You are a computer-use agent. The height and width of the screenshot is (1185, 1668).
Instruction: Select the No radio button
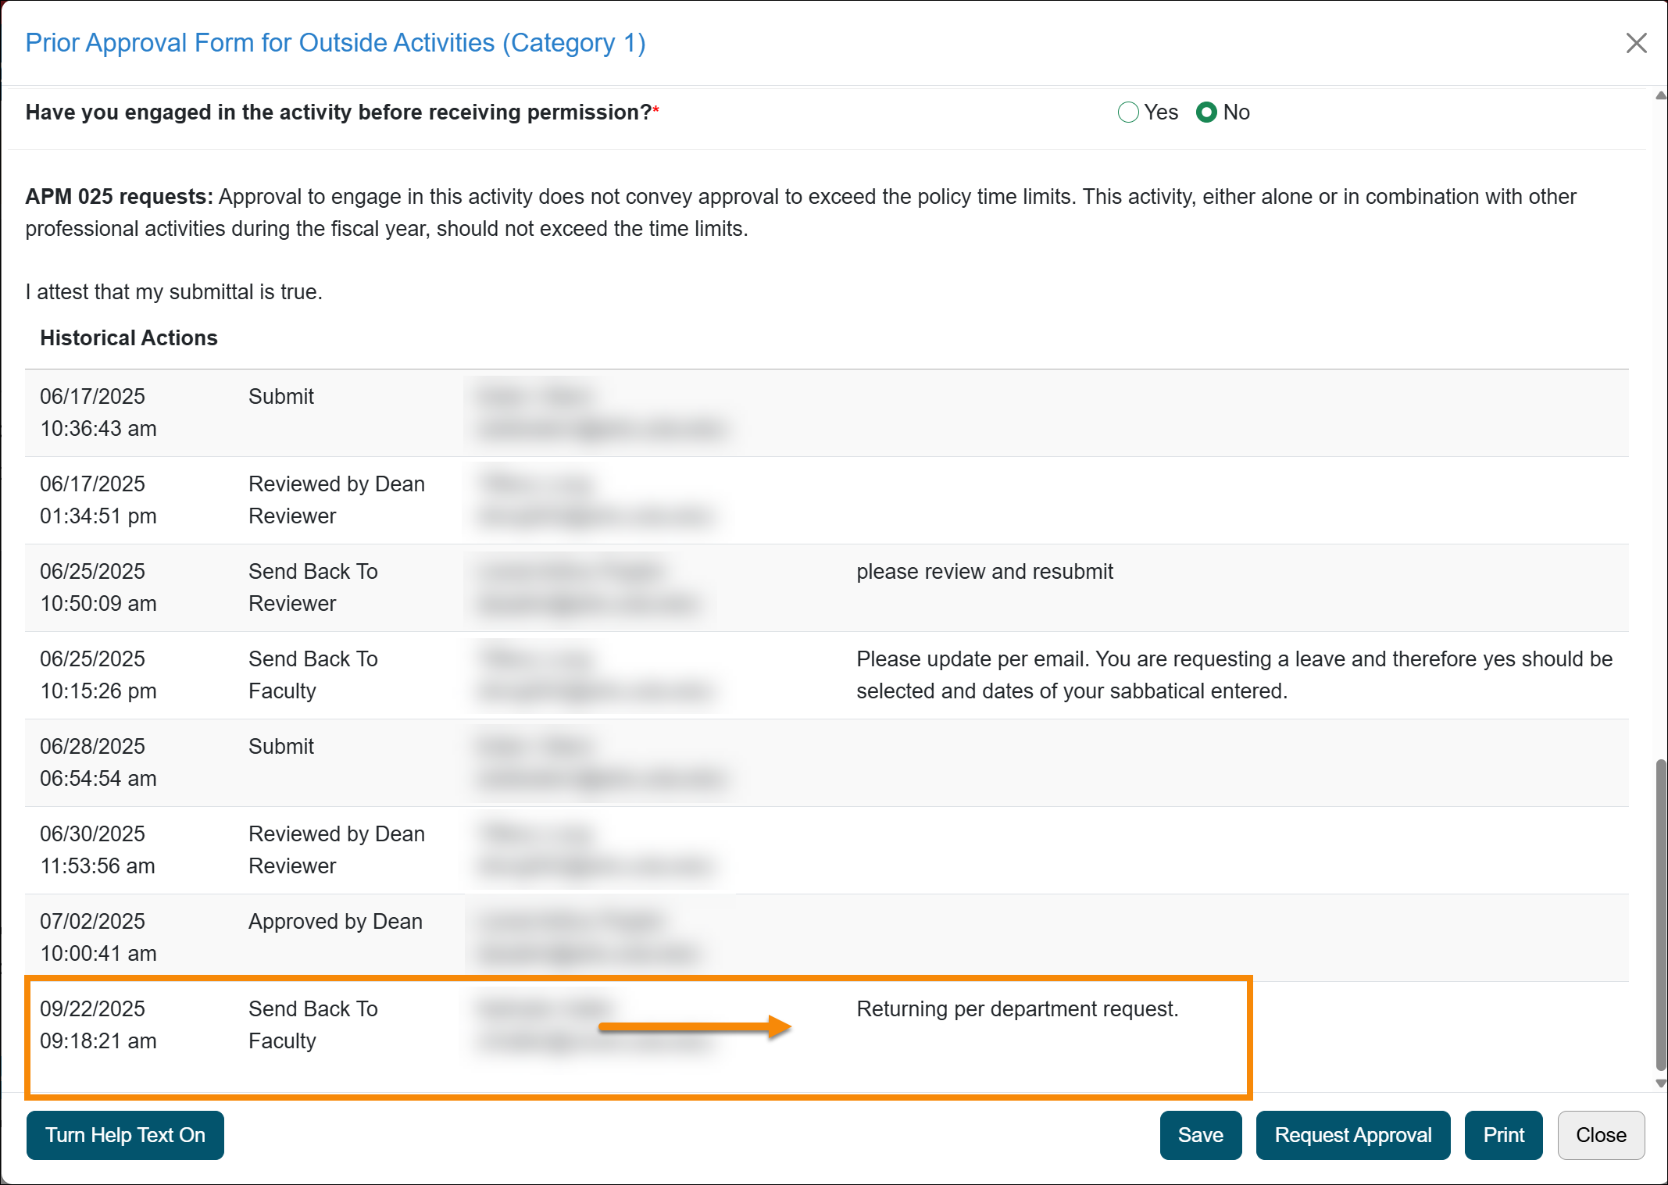point(1206,112)
